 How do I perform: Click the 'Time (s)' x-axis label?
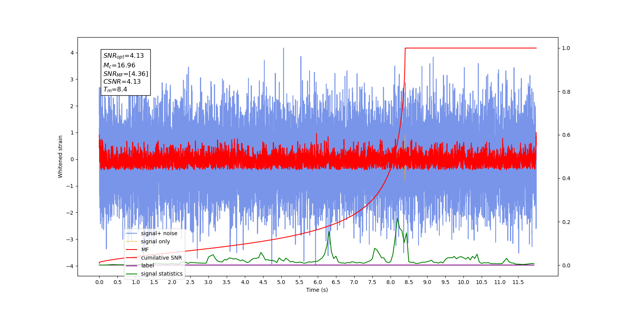(317, 290)
